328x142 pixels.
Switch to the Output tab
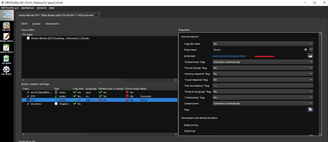[36, 24]
